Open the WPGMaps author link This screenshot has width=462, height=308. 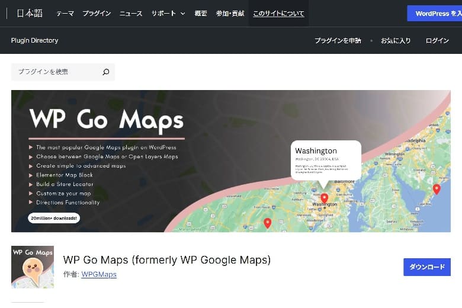click(99, 274)
